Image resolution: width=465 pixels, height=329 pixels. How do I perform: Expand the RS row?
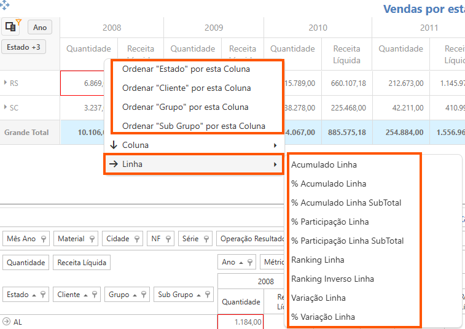(6, 83)
